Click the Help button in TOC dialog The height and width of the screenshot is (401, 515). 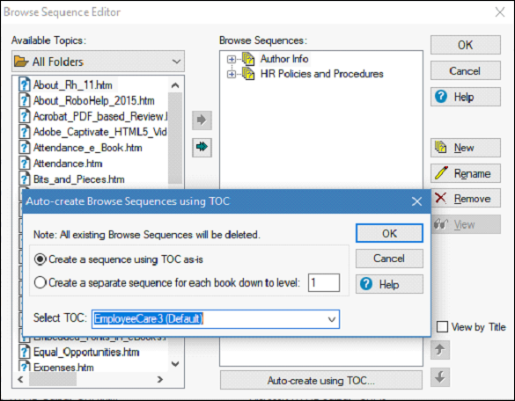pyautogui.click(x=389, y=284)
